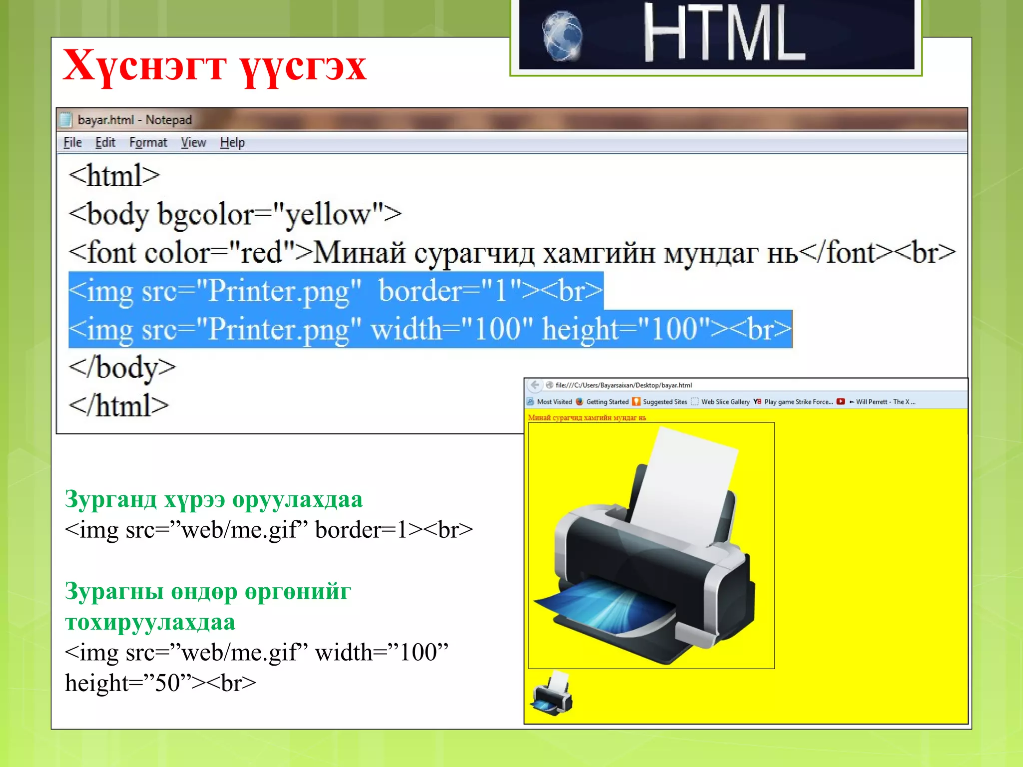The width and height of the screenshot is (1023, 767).
Task: Open the View menu in Notepad
Action: pos(194,142)
